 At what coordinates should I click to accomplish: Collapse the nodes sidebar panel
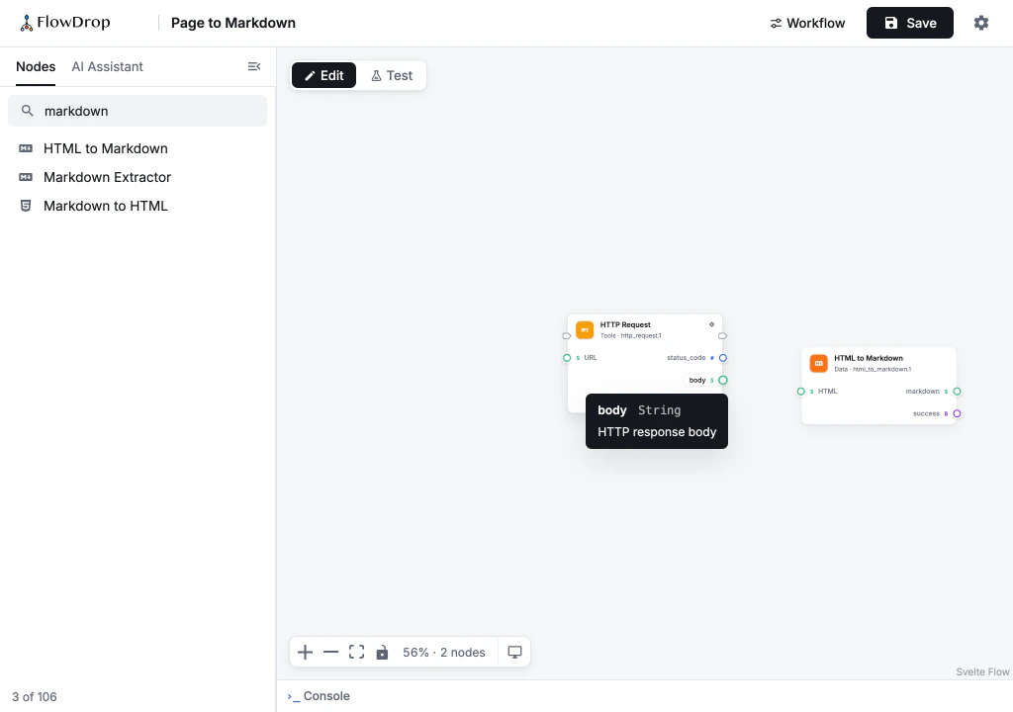click(x=254, y=66)
